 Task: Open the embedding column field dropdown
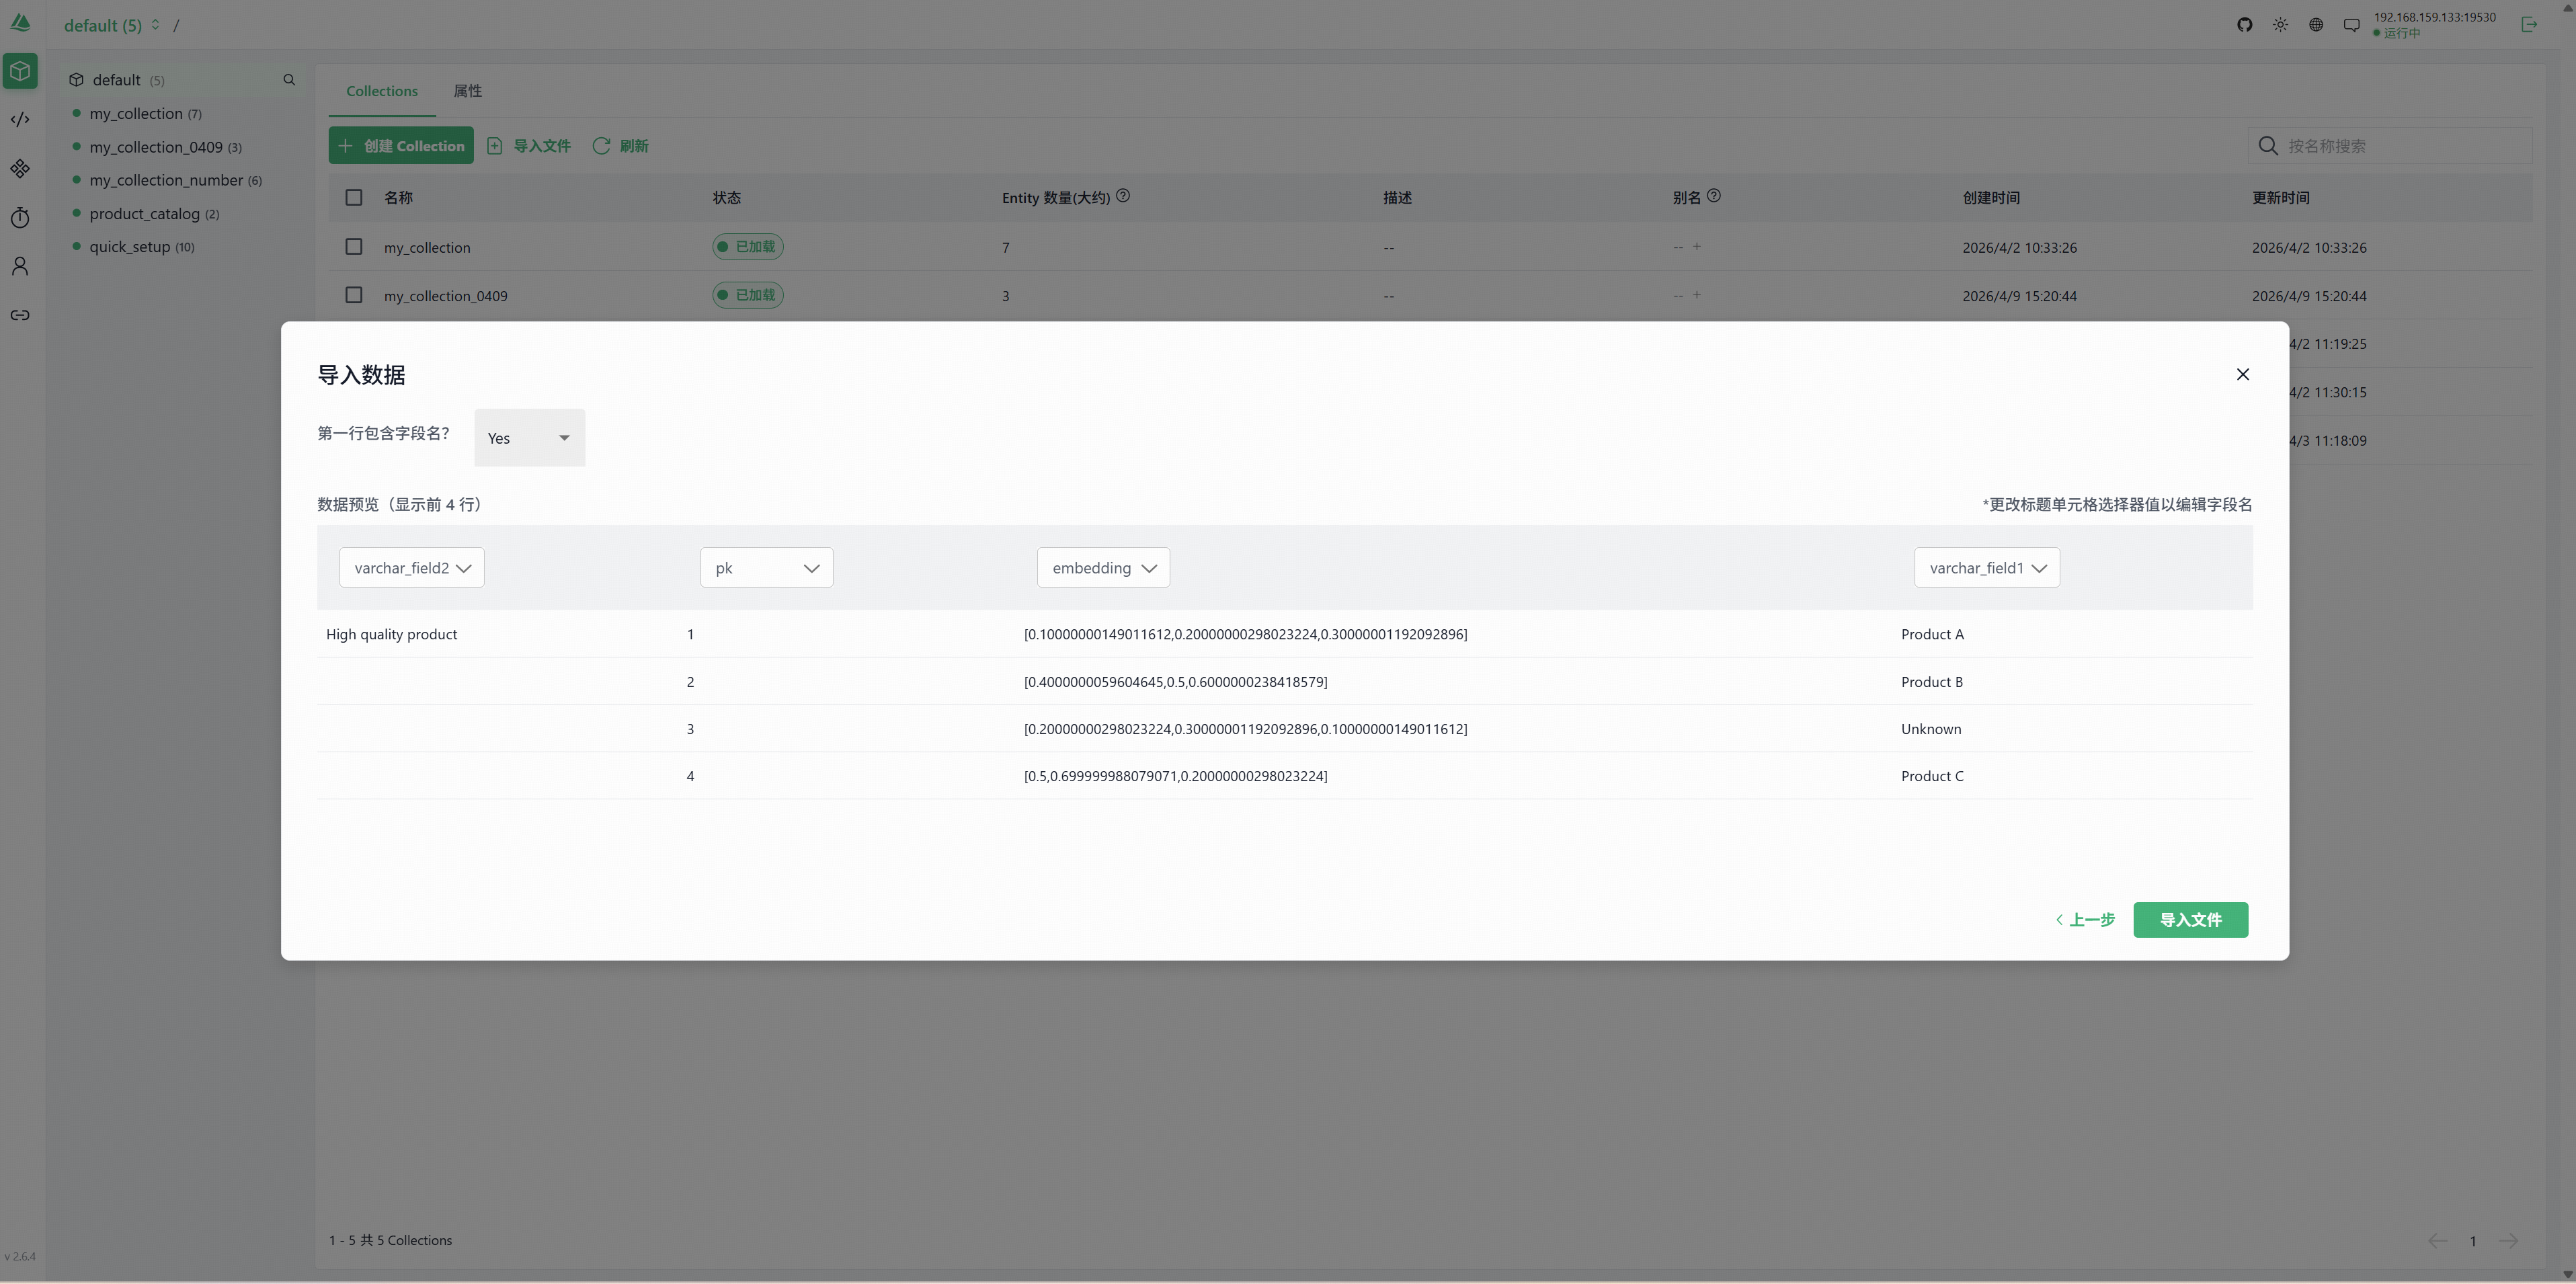[x=1103, y=568]
